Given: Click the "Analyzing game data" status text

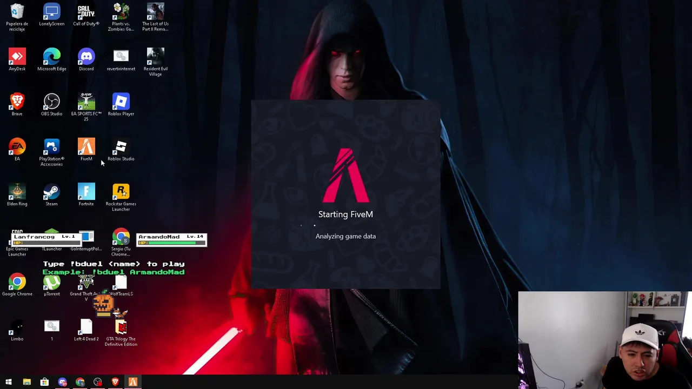Looking at the screenshot, I should click(345, 236).
